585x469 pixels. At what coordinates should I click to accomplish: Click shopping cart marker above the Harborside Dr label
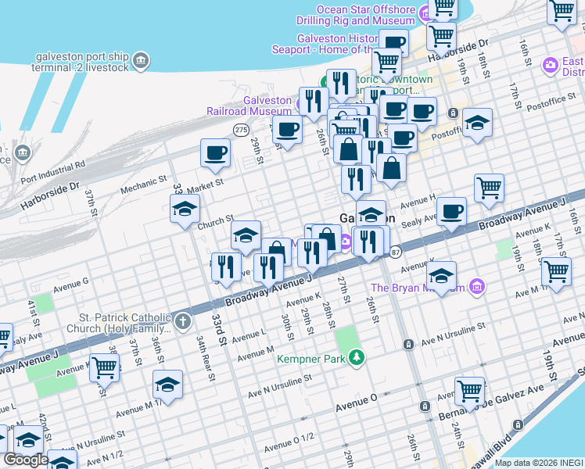(x=441, y=40)
